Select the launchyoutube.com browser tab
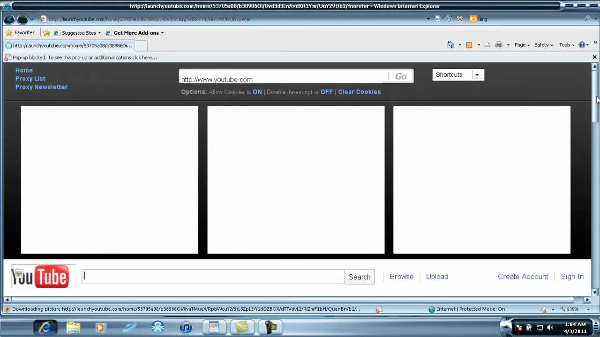The height and width of the screenshot is (337, 600). click(x=69, y=45)
